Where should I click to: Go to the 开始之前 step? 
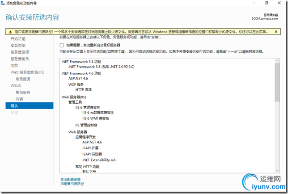point(18,39)
